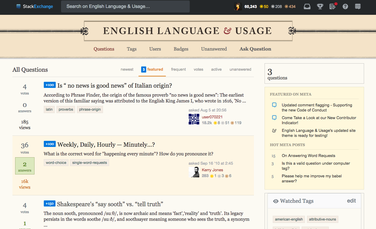The height and width of the screenshot is (229, 376).
Task: Open the Unanswered navigation link
Action: click(x=214, y=49)
